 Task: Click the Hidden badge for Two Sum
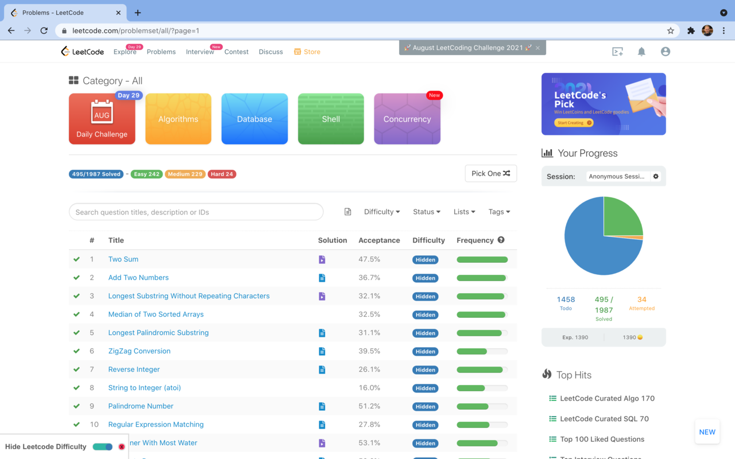(425, 260)
